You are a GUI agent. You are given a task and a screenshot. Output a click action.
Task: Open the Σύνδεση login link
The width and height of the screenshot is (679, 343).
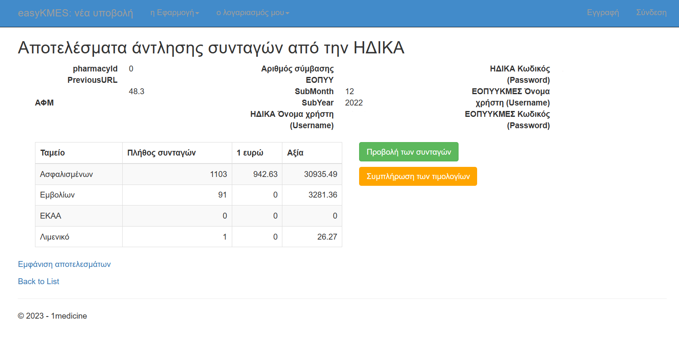point(651,13)
